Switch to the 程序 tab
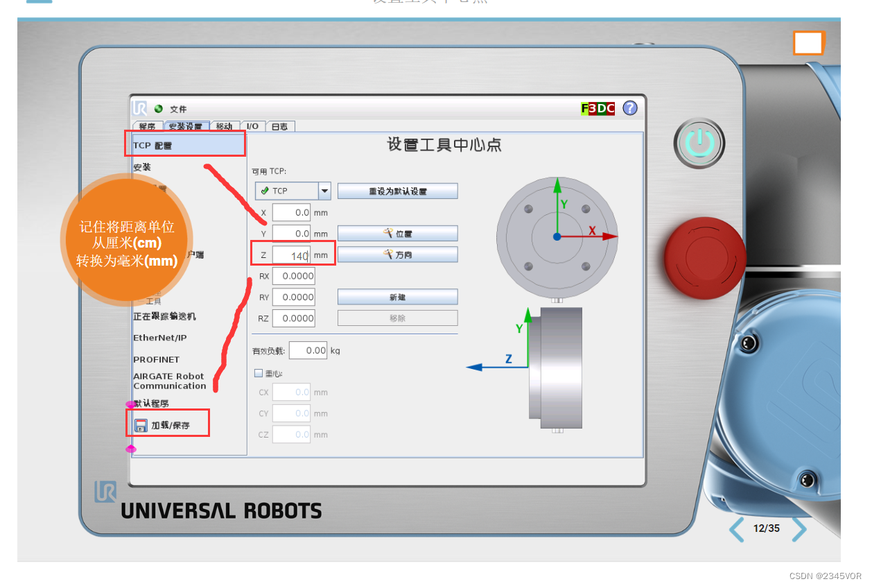Screen dimensions: 872x586 148,126
